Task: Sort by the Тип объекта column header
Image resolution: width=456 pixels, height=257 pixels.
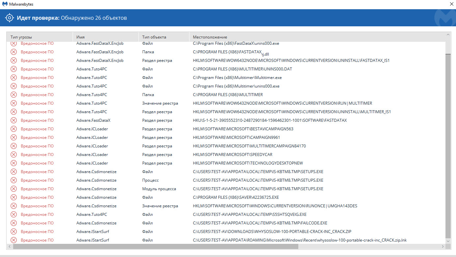Action: click(164, 37)
